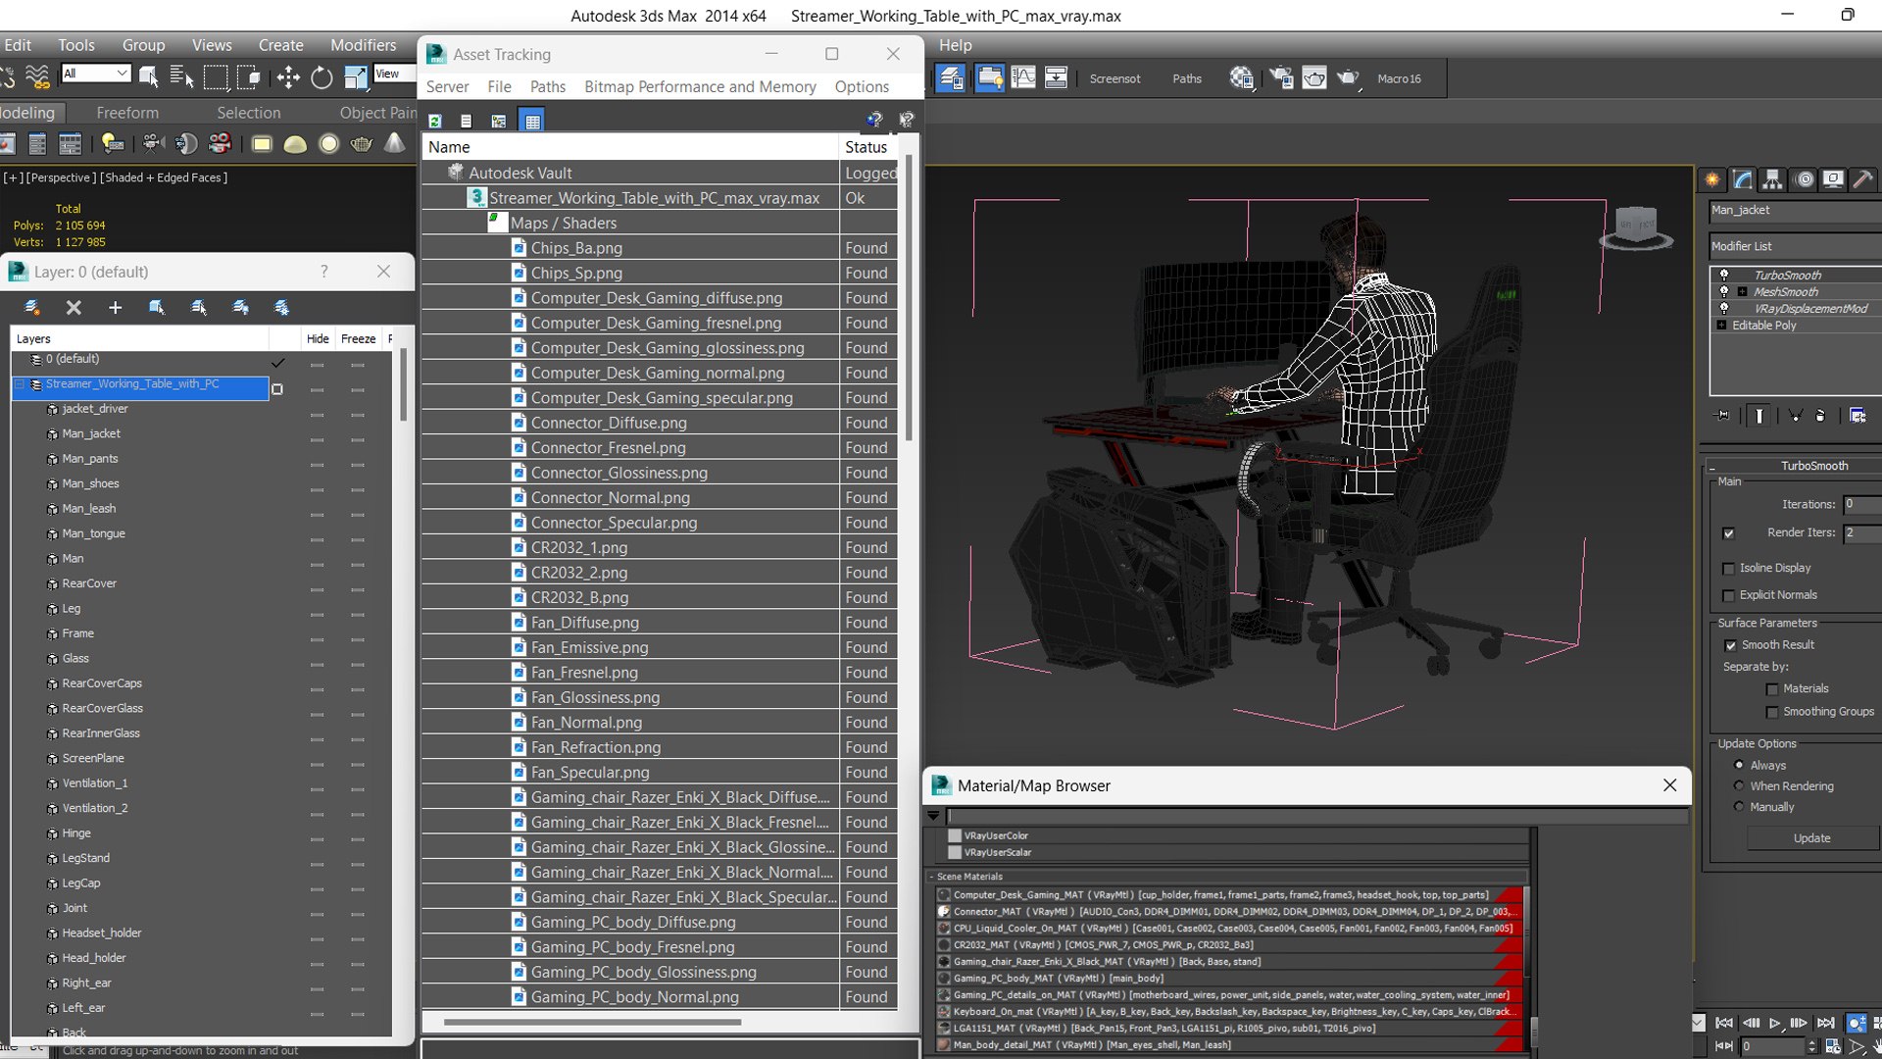Screen dimensions: 1882x1059
Task: Click the Asset Tracking vertical scrollbar
Action: [x=909, y=296]
